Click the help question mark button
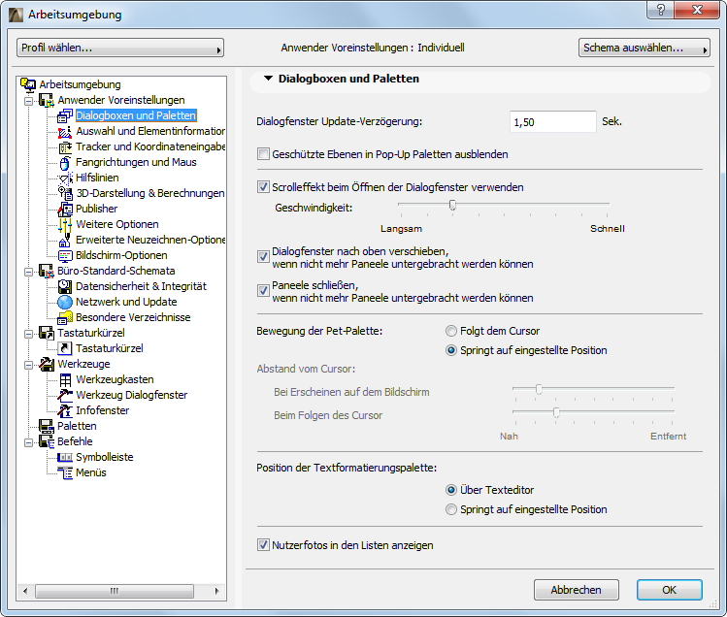Image resolution: width=727 pixels, height=617 pixels. click(661, 10)
